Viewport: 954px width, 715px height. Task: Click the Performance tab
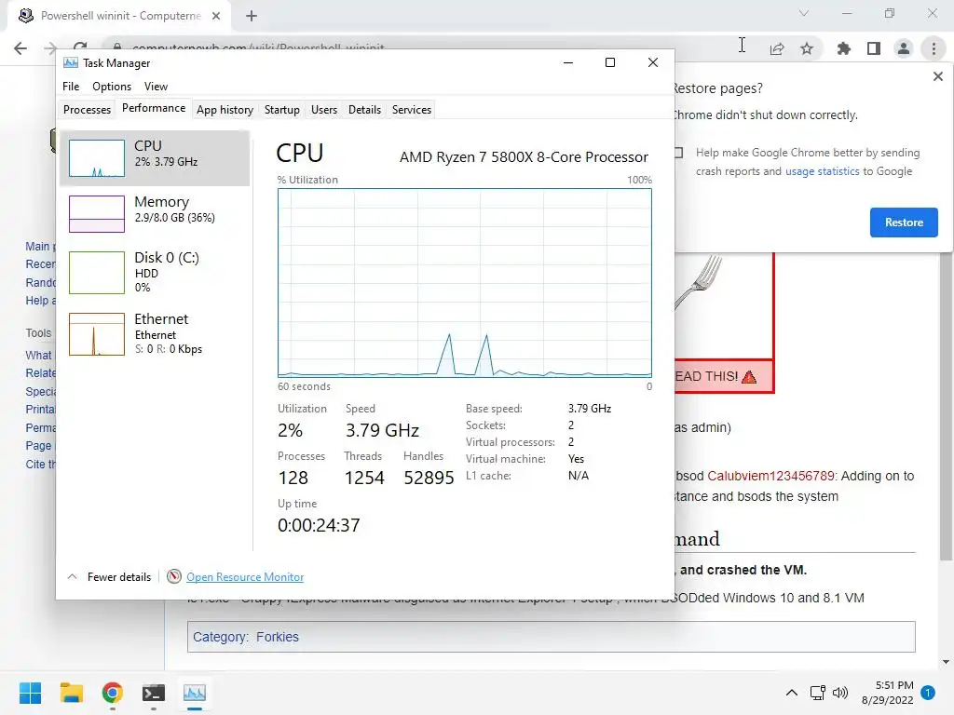click(x=154, y=108)
